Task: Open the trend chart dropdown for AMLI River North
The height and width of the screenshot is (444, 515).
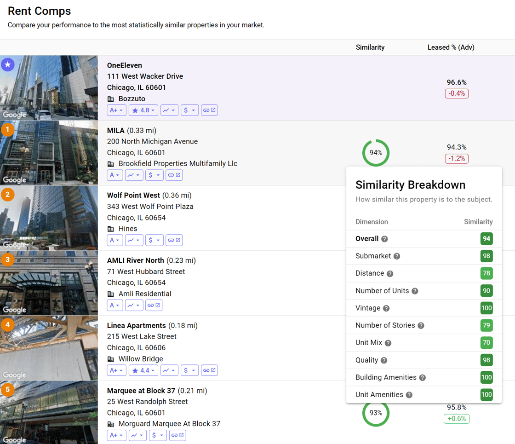Action: point(134,306)
